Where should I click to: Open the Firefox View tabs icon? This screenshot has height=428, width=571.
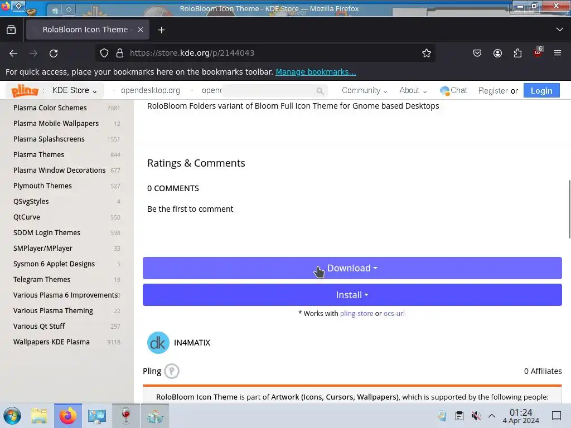click(x=11, y=30)
